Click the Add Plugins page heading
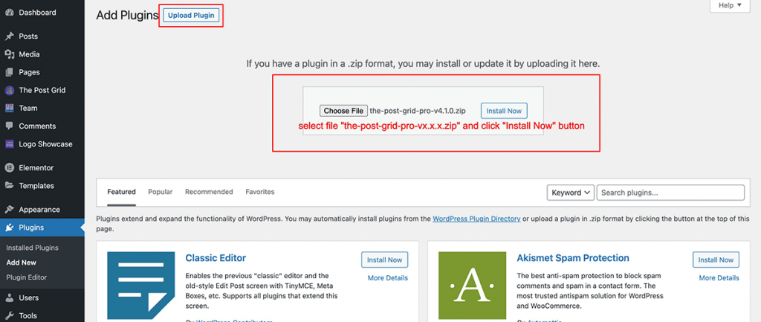 tap(127, 16)
